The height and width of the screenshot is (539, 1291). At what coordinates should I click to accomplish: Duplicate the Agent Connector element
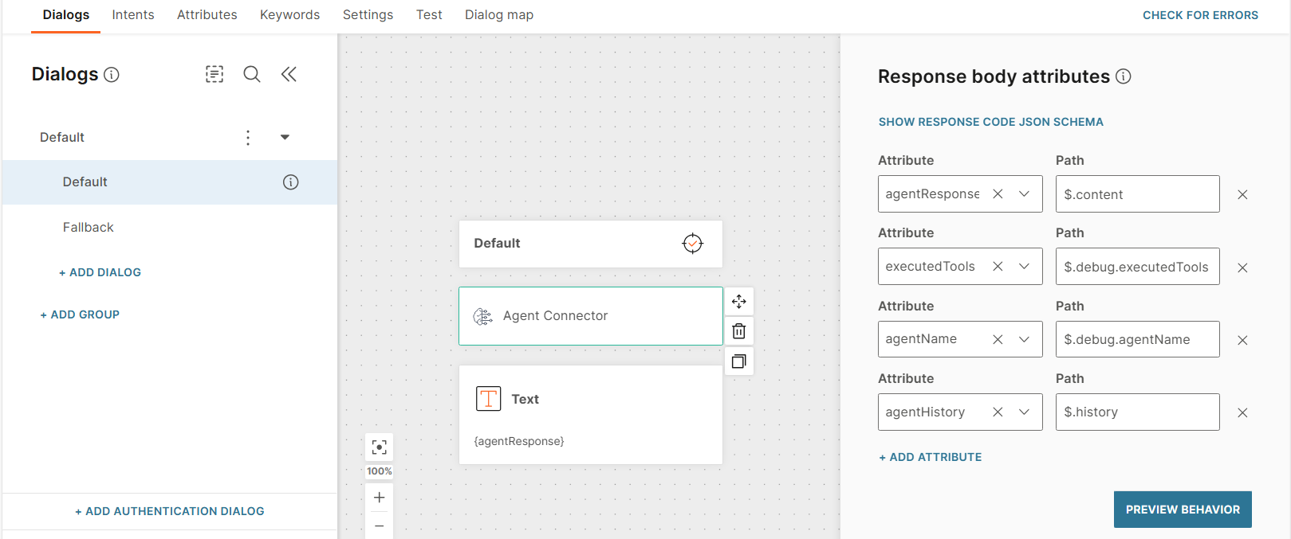tap(739, 361)
